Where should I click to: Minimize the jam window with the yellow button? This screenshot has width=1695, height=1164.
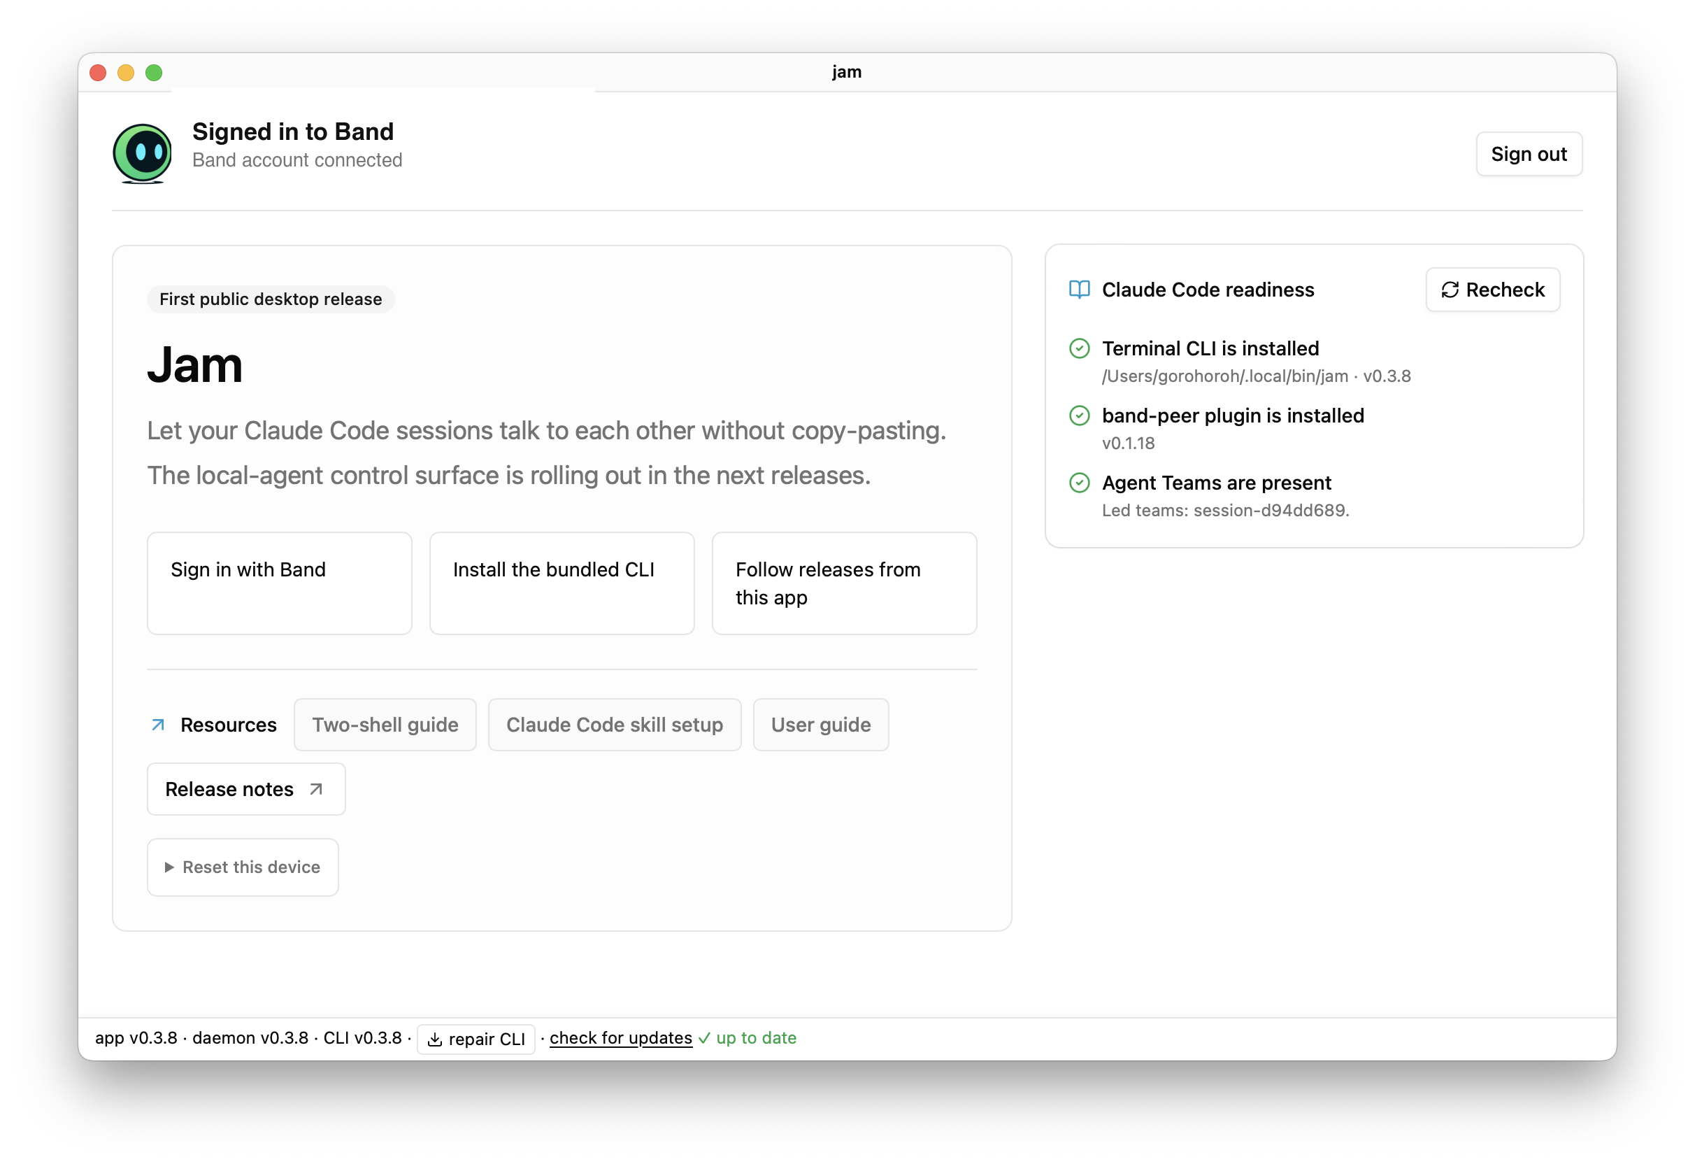point(125,72)
